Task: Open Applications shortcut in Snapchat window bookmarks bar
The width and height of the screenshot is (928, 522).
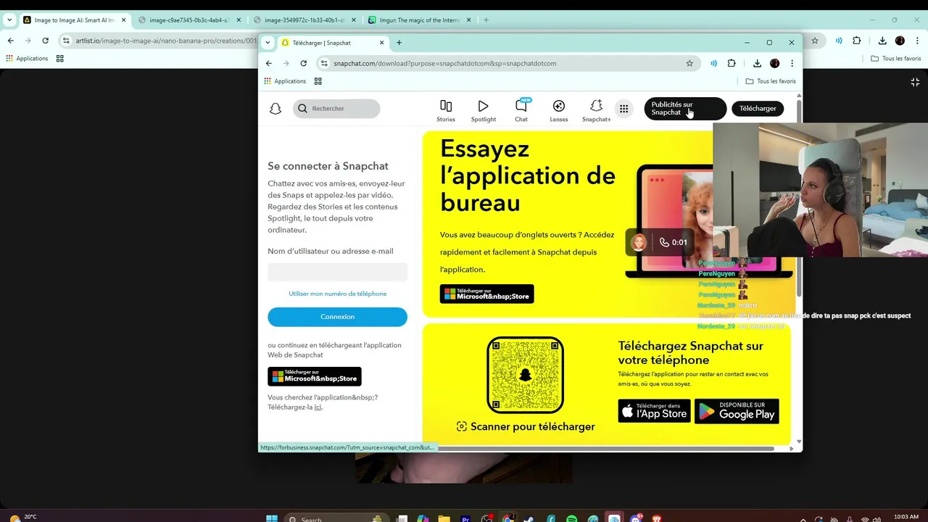Action: [x=285, y=81]
